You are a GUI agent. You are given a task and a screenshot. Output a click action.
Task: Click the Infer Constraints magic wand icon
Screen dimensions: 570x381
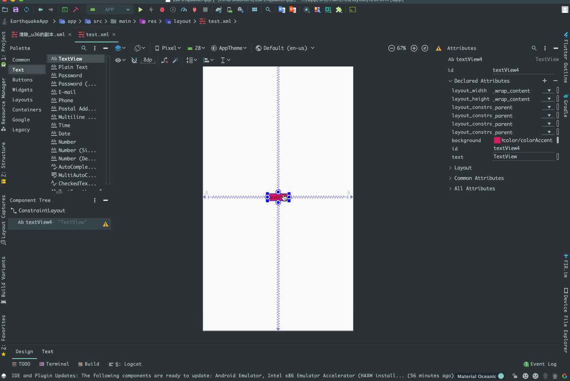pyautogui.click(x=175, y=60)
